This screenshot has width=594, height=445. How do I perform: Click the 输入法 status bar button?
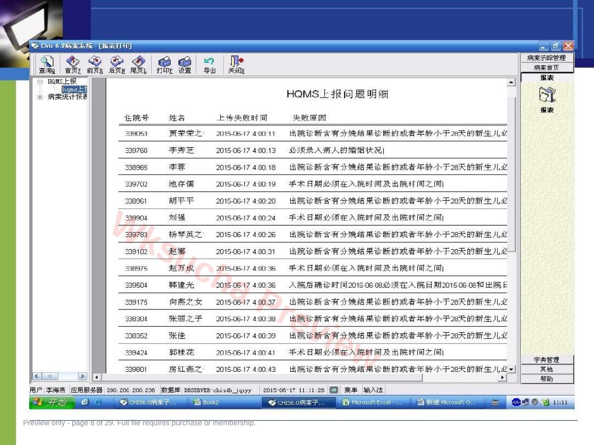373,390
